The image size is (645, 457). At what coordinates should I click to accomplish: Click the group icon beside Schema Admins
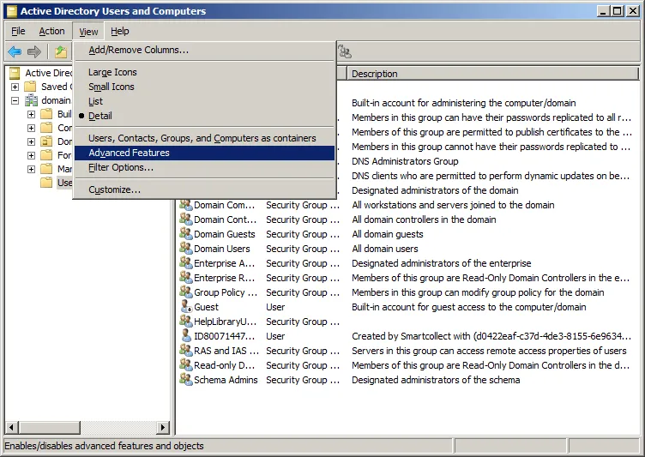(186, 380)
